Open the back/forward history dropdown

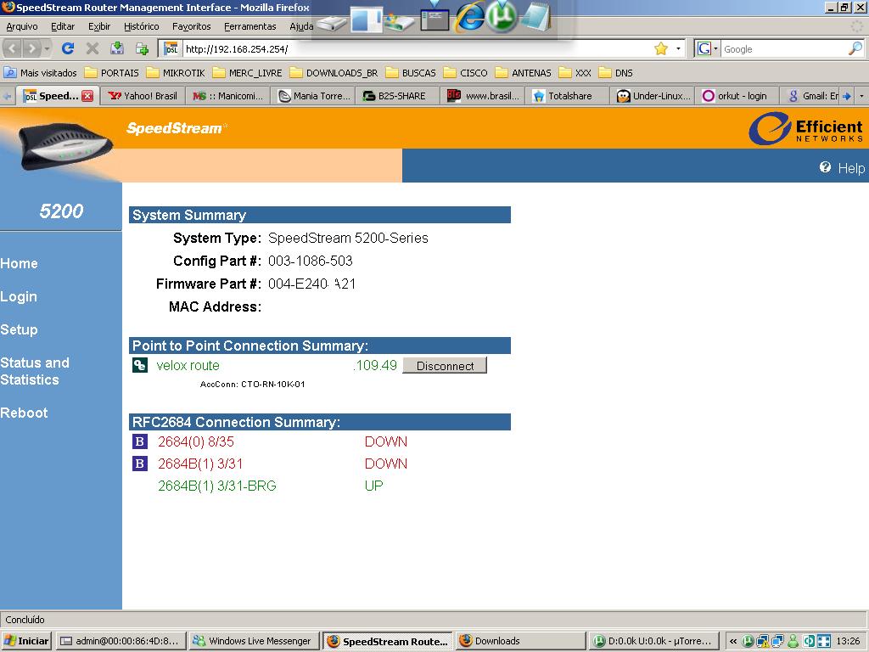click(x=48, y=48)
